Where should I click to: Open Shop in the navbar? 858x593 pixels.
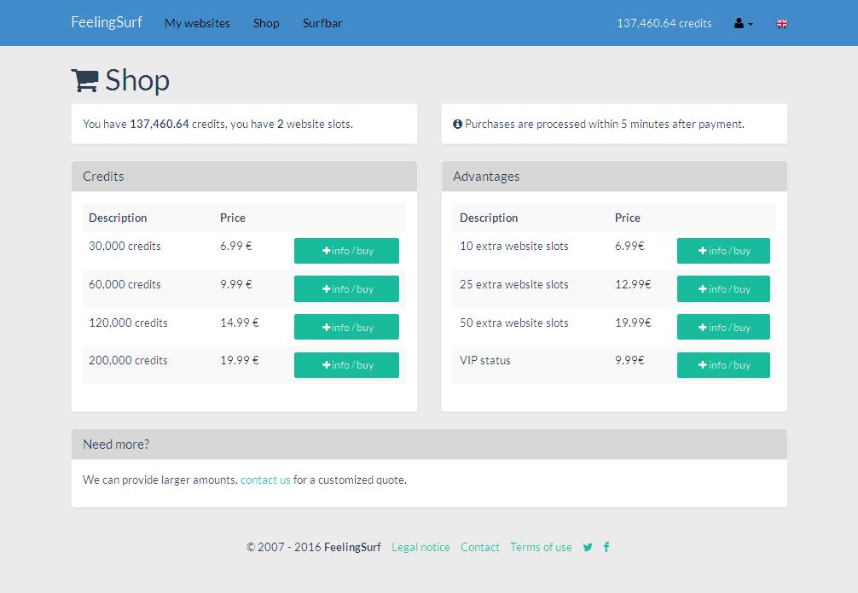266,23
